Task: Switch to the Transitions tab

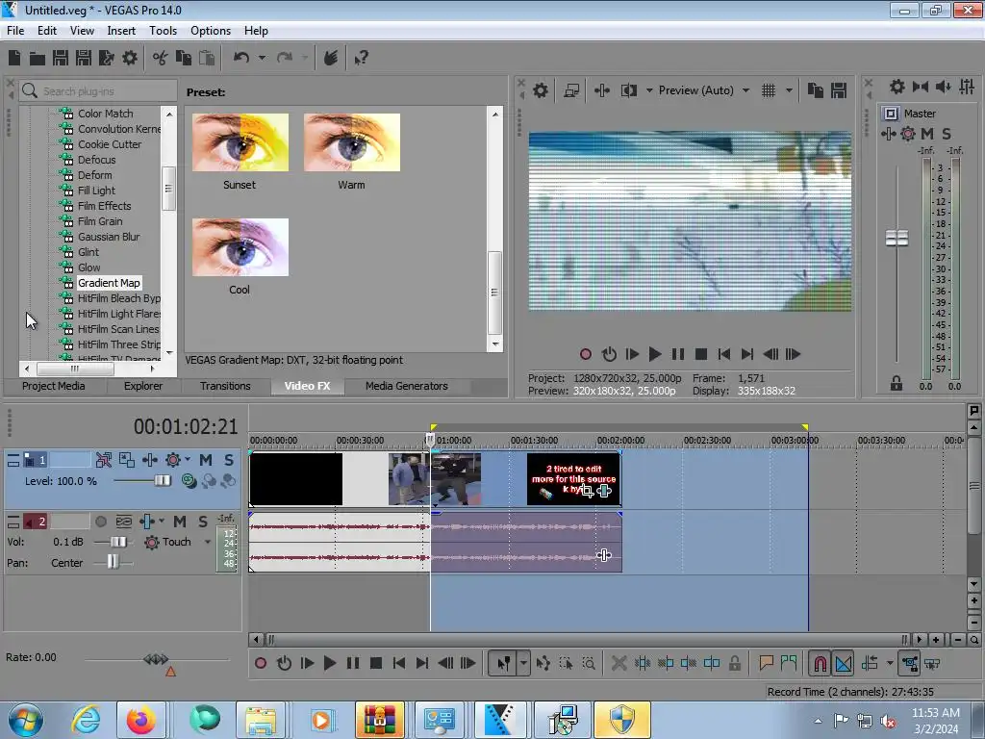Action: click(x=225, y=386)
